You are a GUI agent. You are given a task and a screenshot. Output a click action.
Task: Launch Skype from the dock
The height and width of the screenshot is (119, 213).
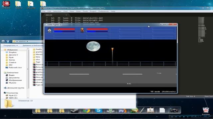point(99,111)
